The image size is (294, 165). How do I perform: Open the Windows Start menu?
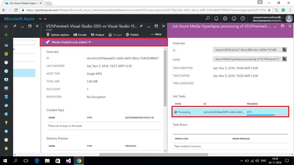pyautogui.click(x=5, y=161)
